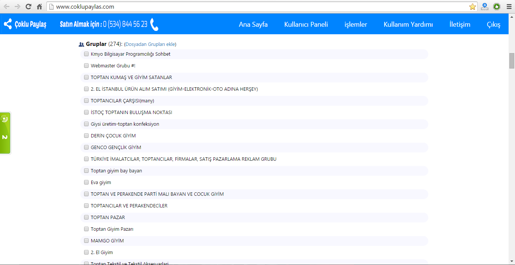Open the green side widget tab

5,133
